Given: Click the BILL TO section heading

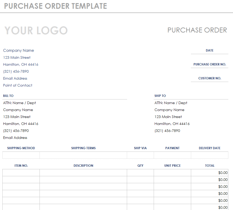Looking at the screenshot, I should pyautogui.click(x=8, y=96).
